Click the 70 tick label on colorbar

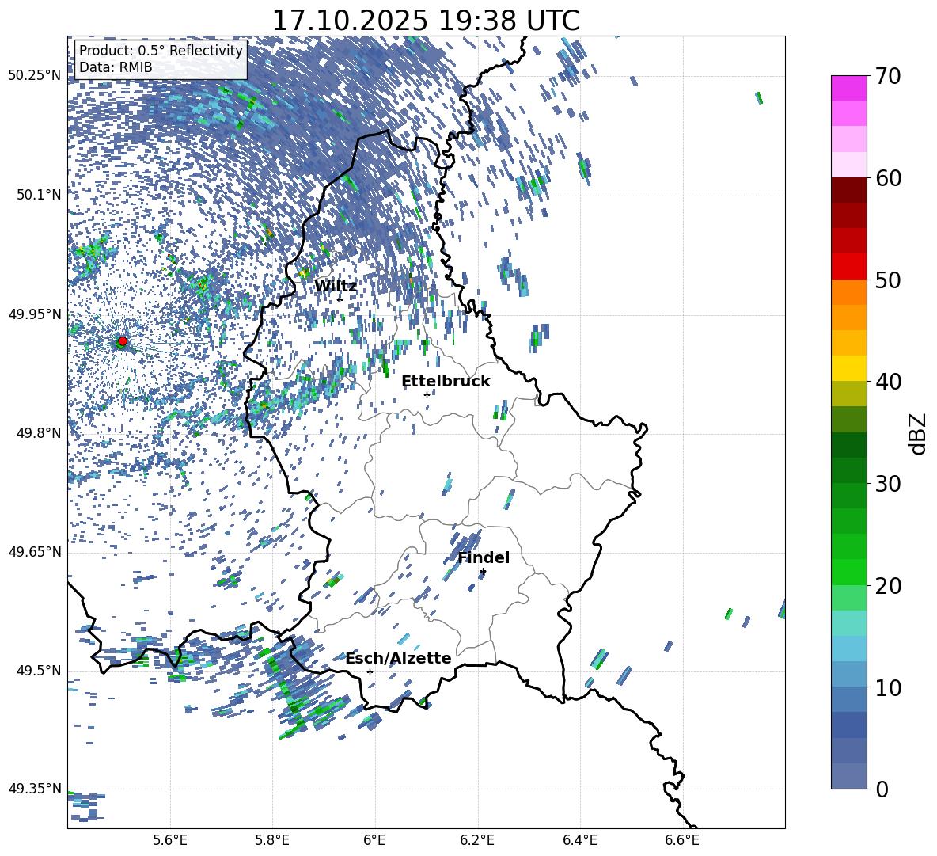pyautogui.click(x=890, y=76)
